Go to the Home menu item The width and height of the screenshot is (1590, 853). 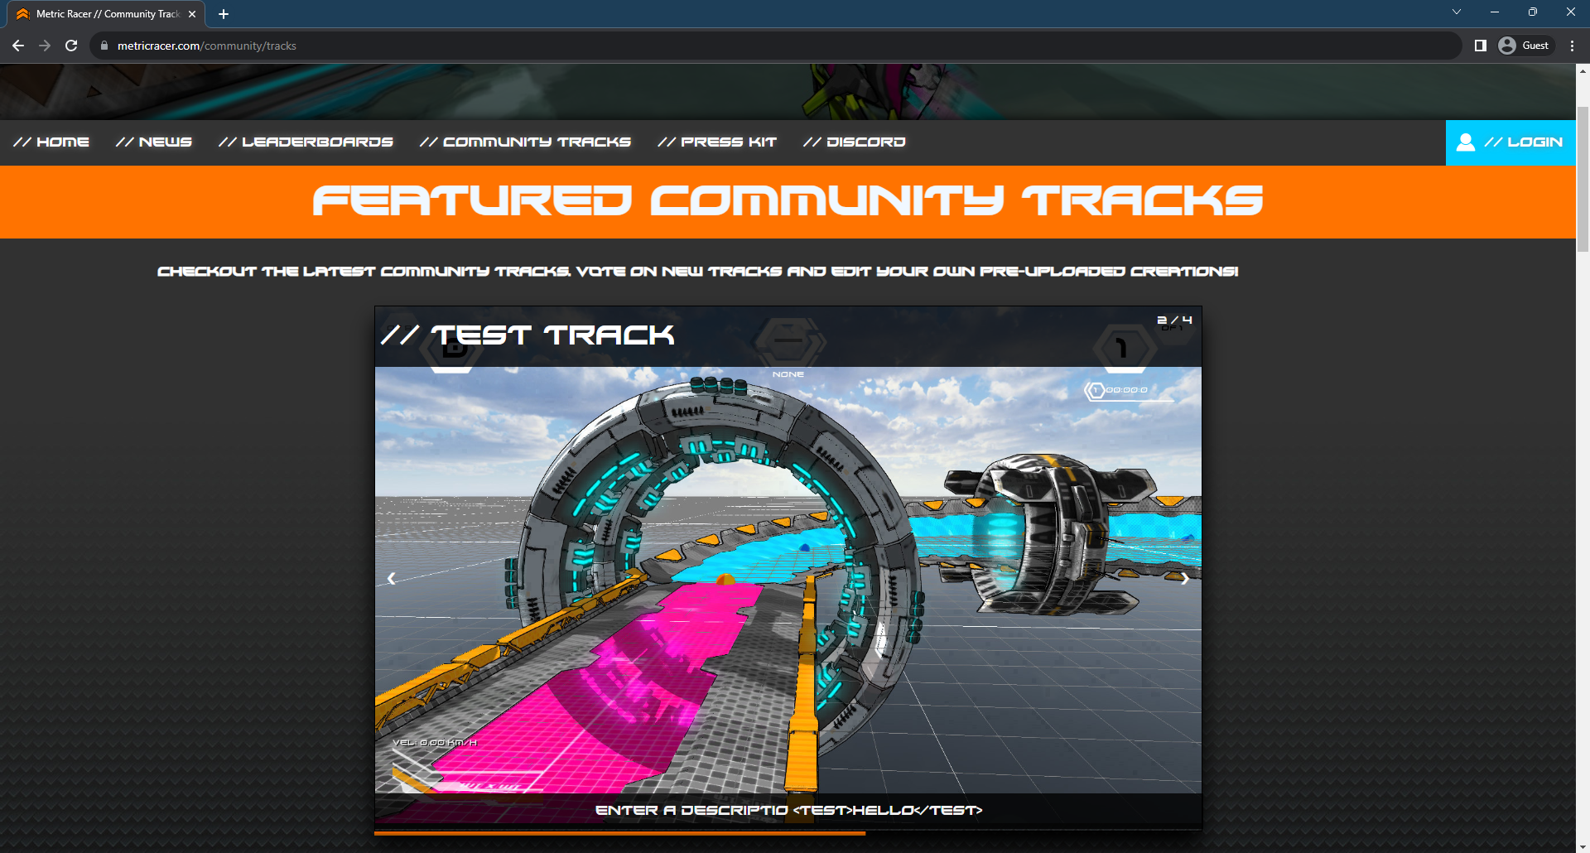[51, 142]
